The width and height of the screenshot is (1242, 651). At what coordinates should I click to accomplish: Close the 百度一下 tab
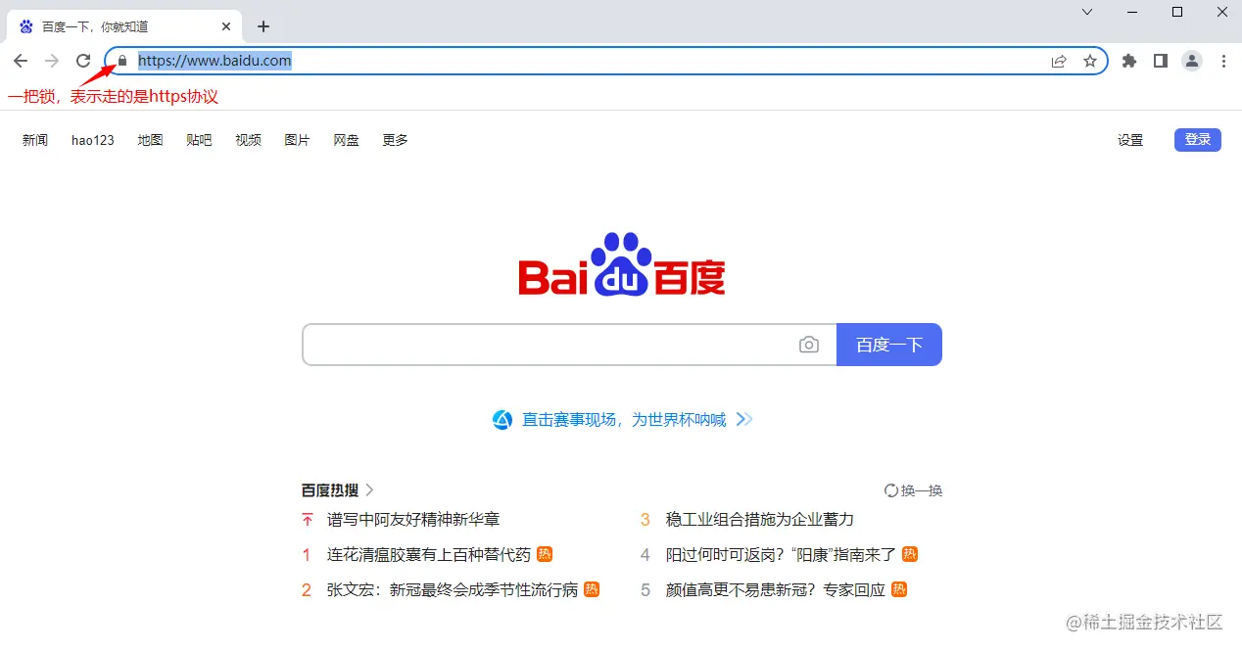point(226,26)
